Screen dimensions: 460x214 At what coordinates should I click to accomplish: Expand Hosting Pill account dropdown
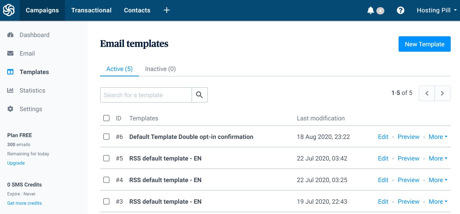[x=437, y=10]
